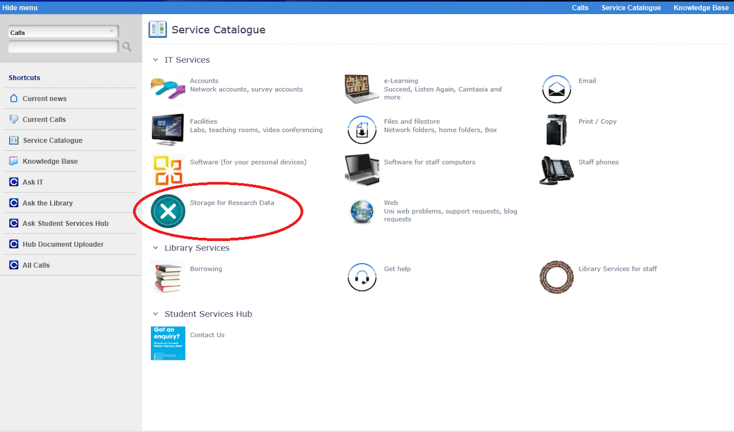The height and width of the screenshot is (432, 734).
Task: Collapse the IT Services section
Action: (155, 59)
